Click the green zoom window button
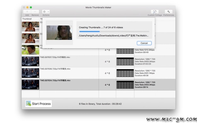197x123 pixels. [x=31, y=8]
